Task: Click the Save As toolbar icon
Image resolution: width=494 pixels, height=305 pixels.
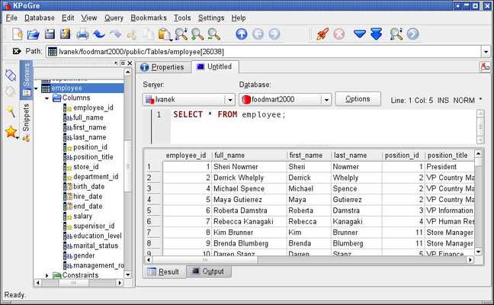Action: (66, 34)
